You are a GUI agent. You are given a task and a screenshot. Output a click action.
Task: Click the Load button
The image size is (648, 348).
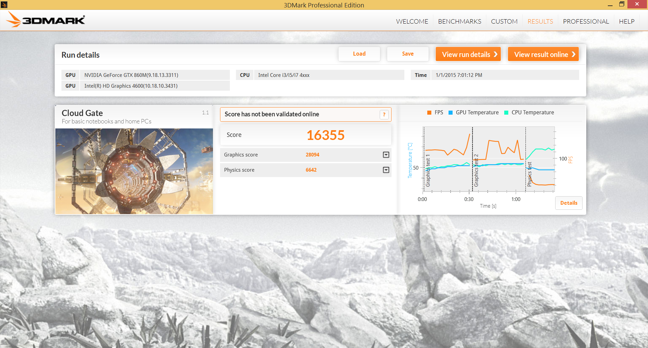pos(359,54)
